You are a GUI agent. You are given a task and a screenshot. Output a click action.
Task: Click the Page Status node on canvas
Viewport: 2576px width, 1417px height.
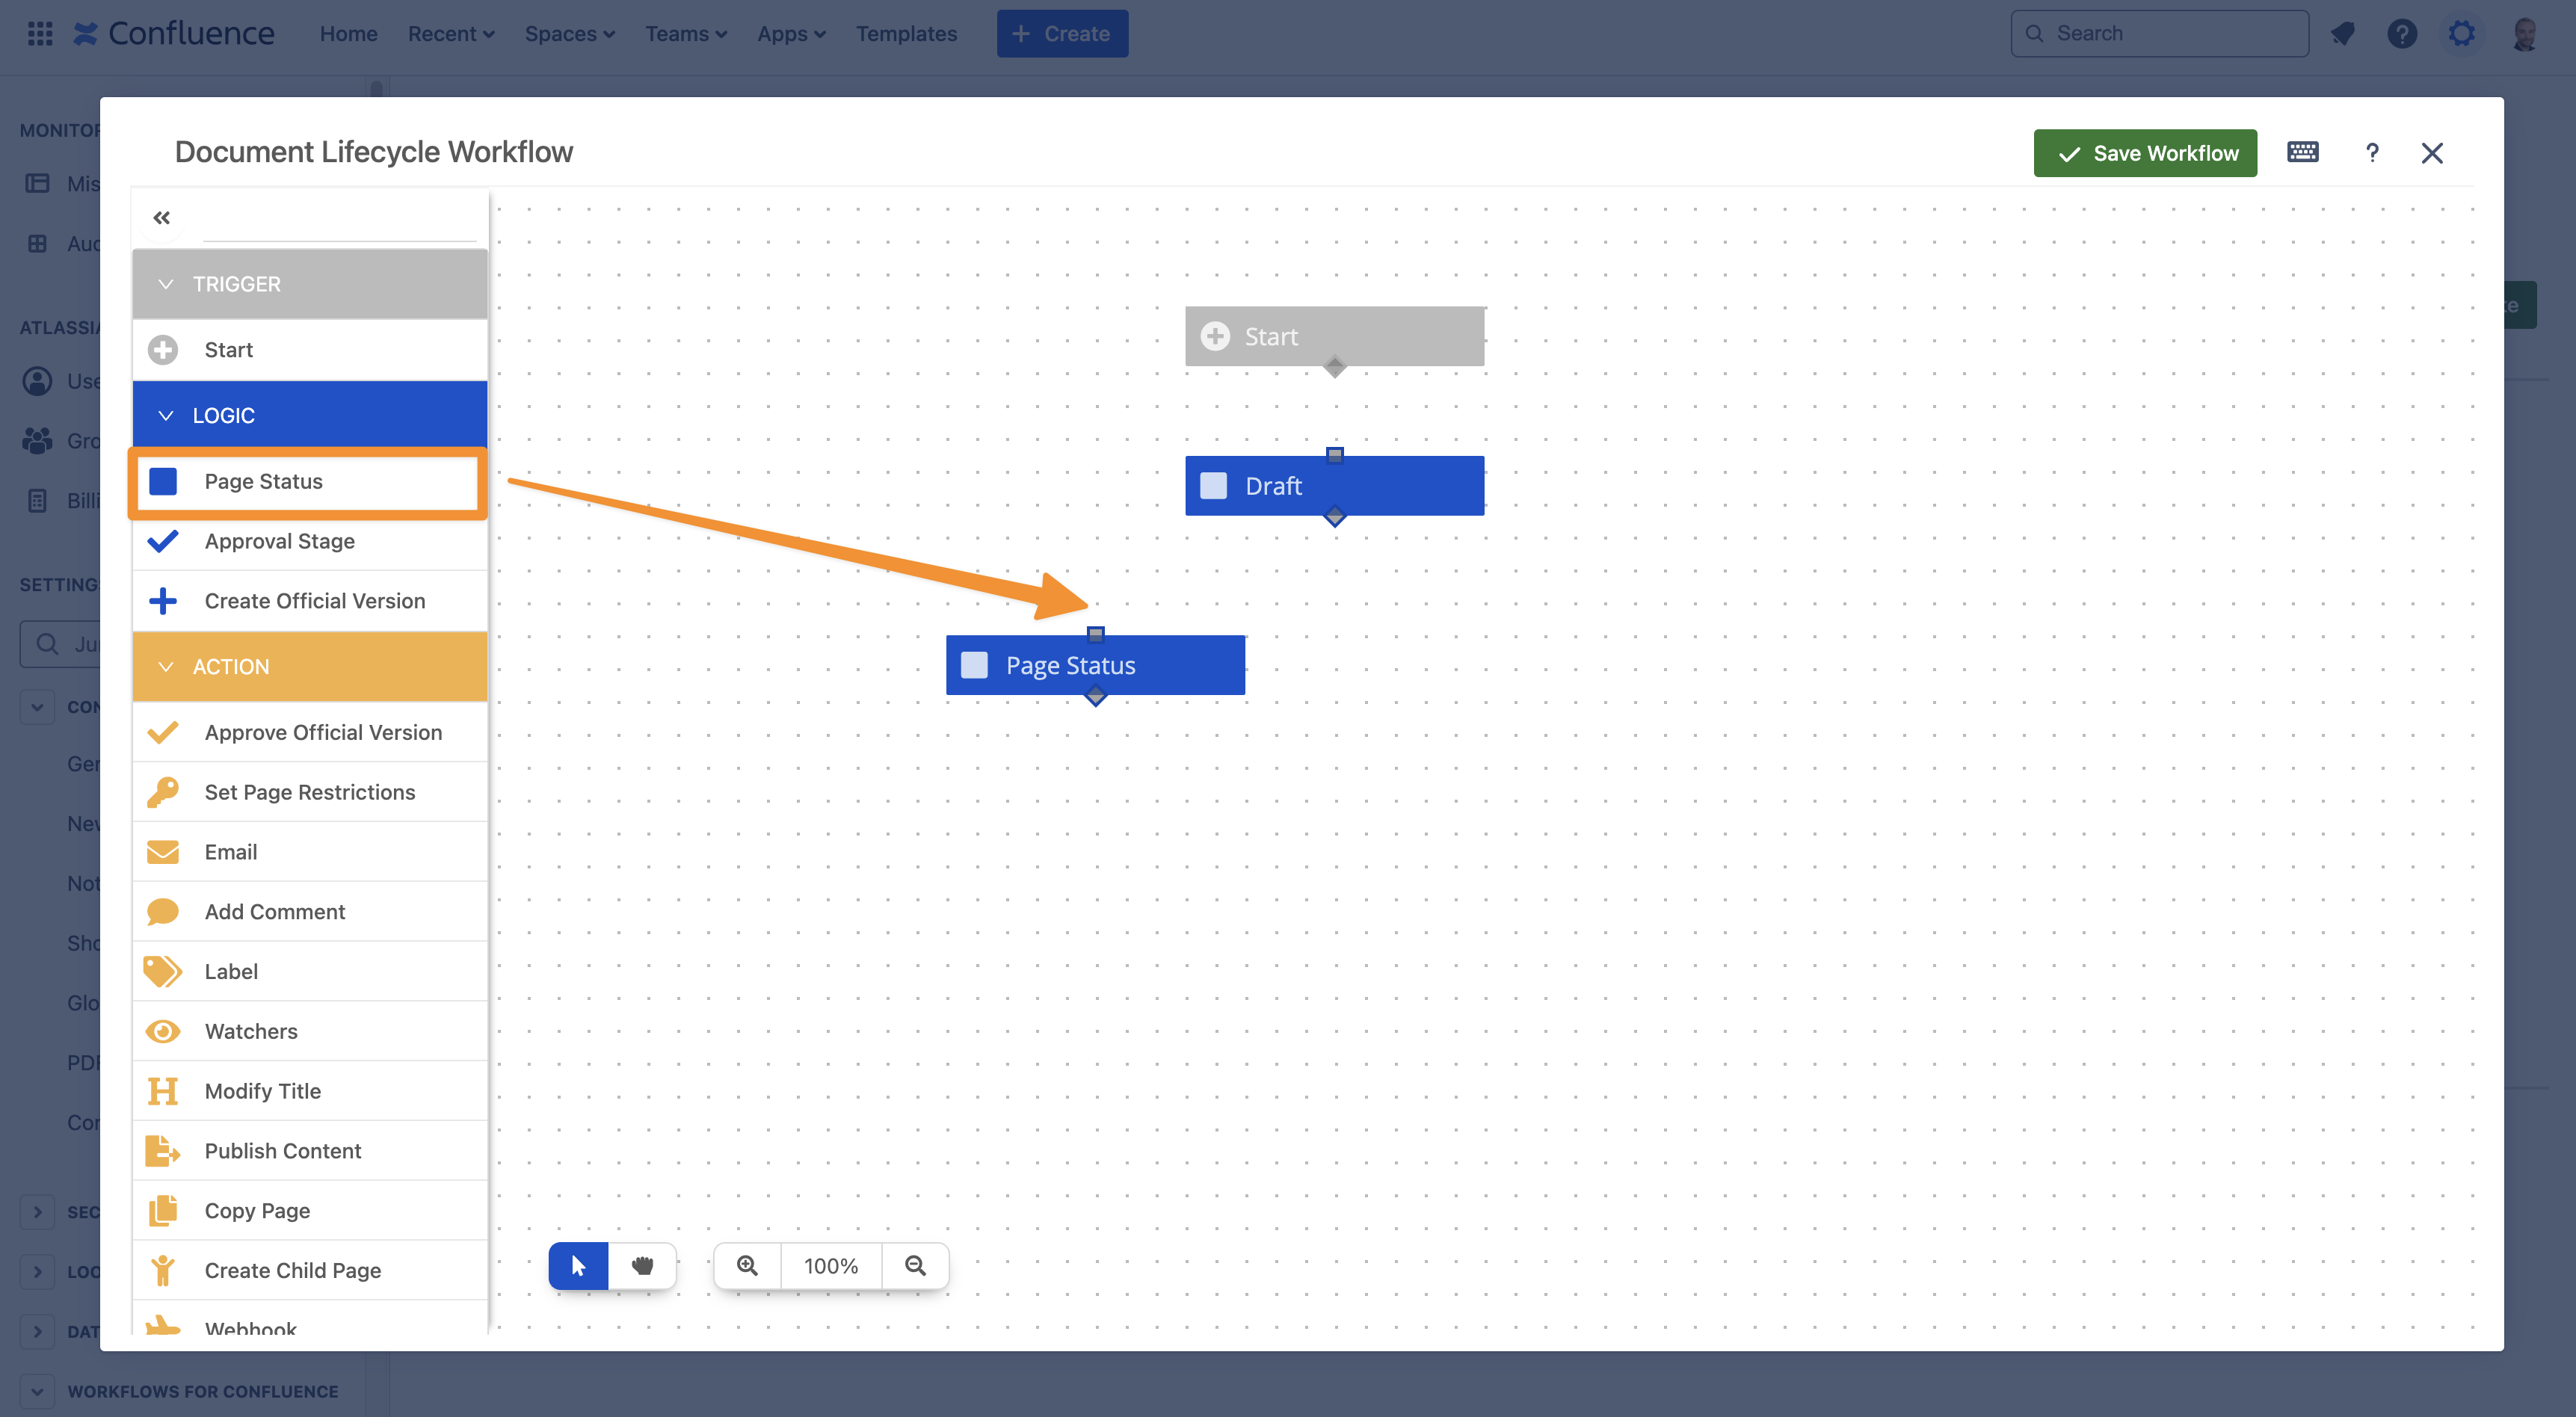coord(1095,665)
